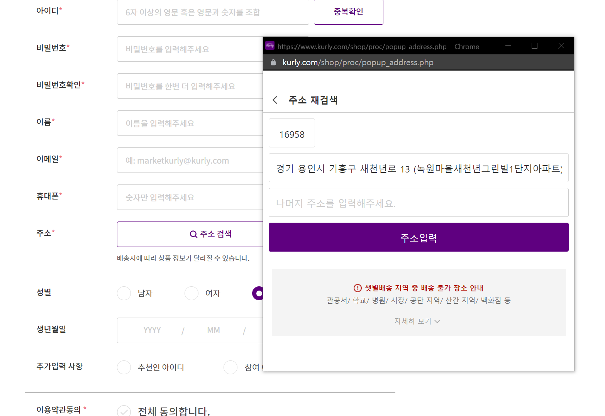Submit with the purple 주소입력 button

click(419, 237)
